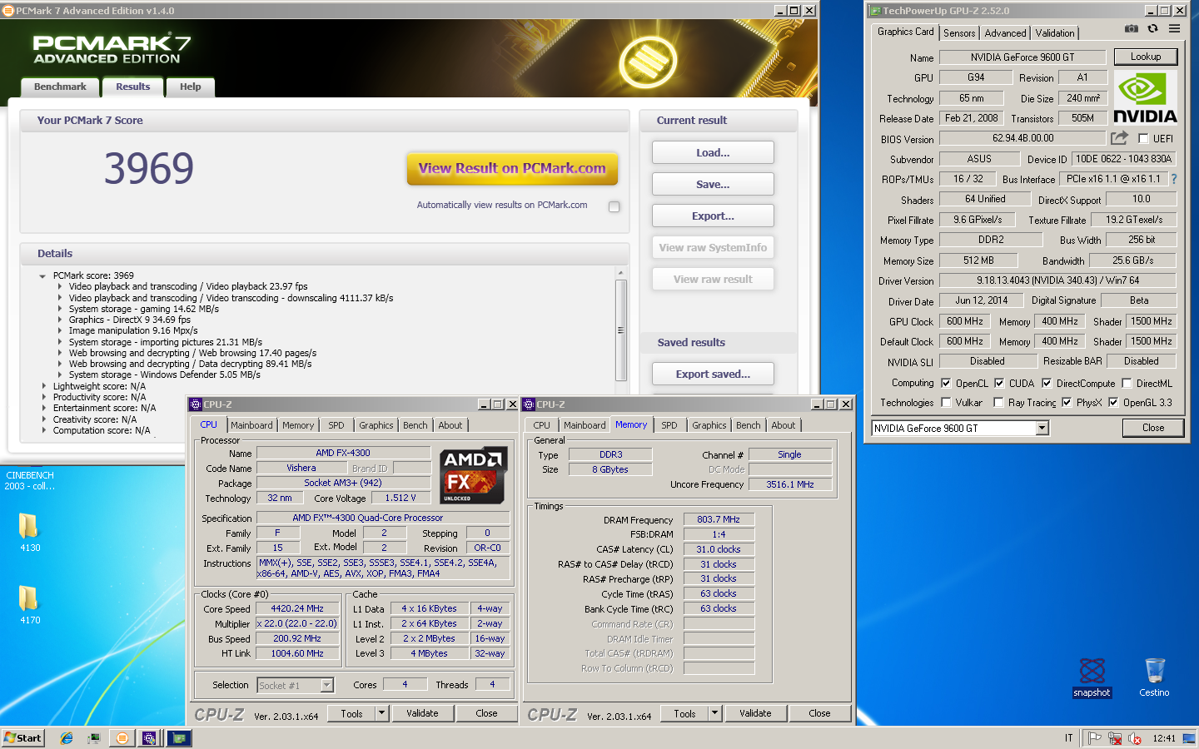
Task: Select the snapshot desktop icon
Action: [x=1092, y=678]
